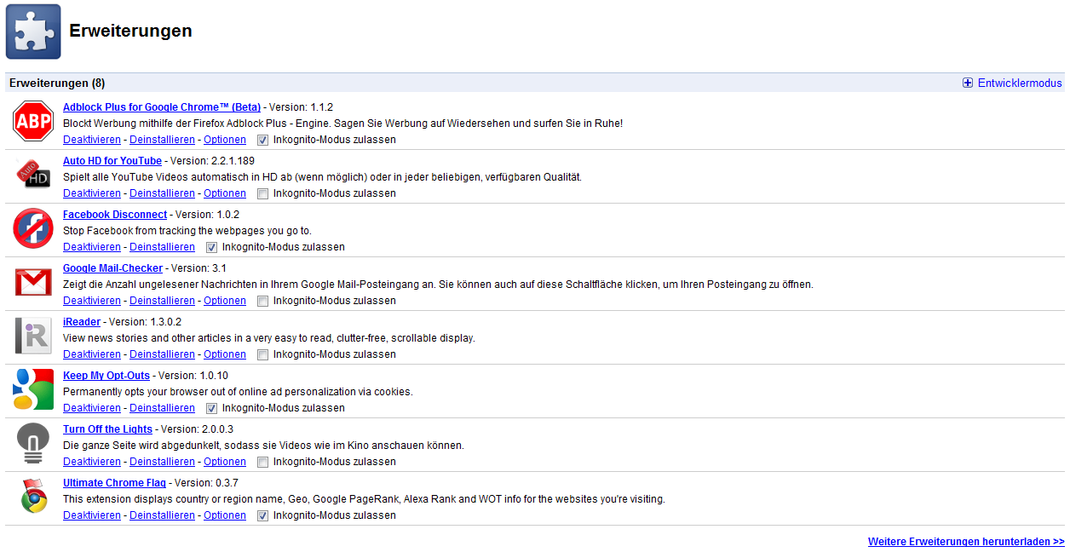Open the Google Mail-Checker title link
The image size is (1070, 558).
point(112,268)
